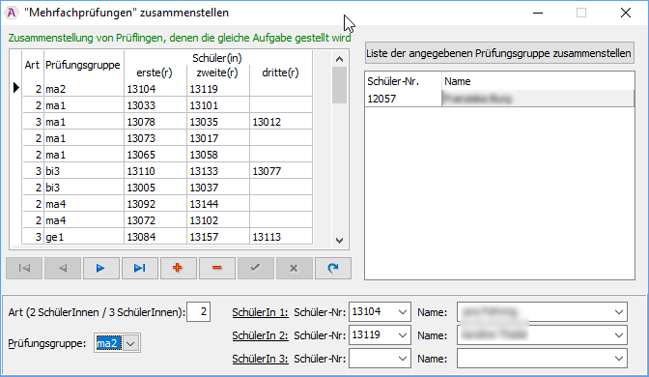
Task: Select cell 13012 in dritte(r) column
Action: pos(281,122)
